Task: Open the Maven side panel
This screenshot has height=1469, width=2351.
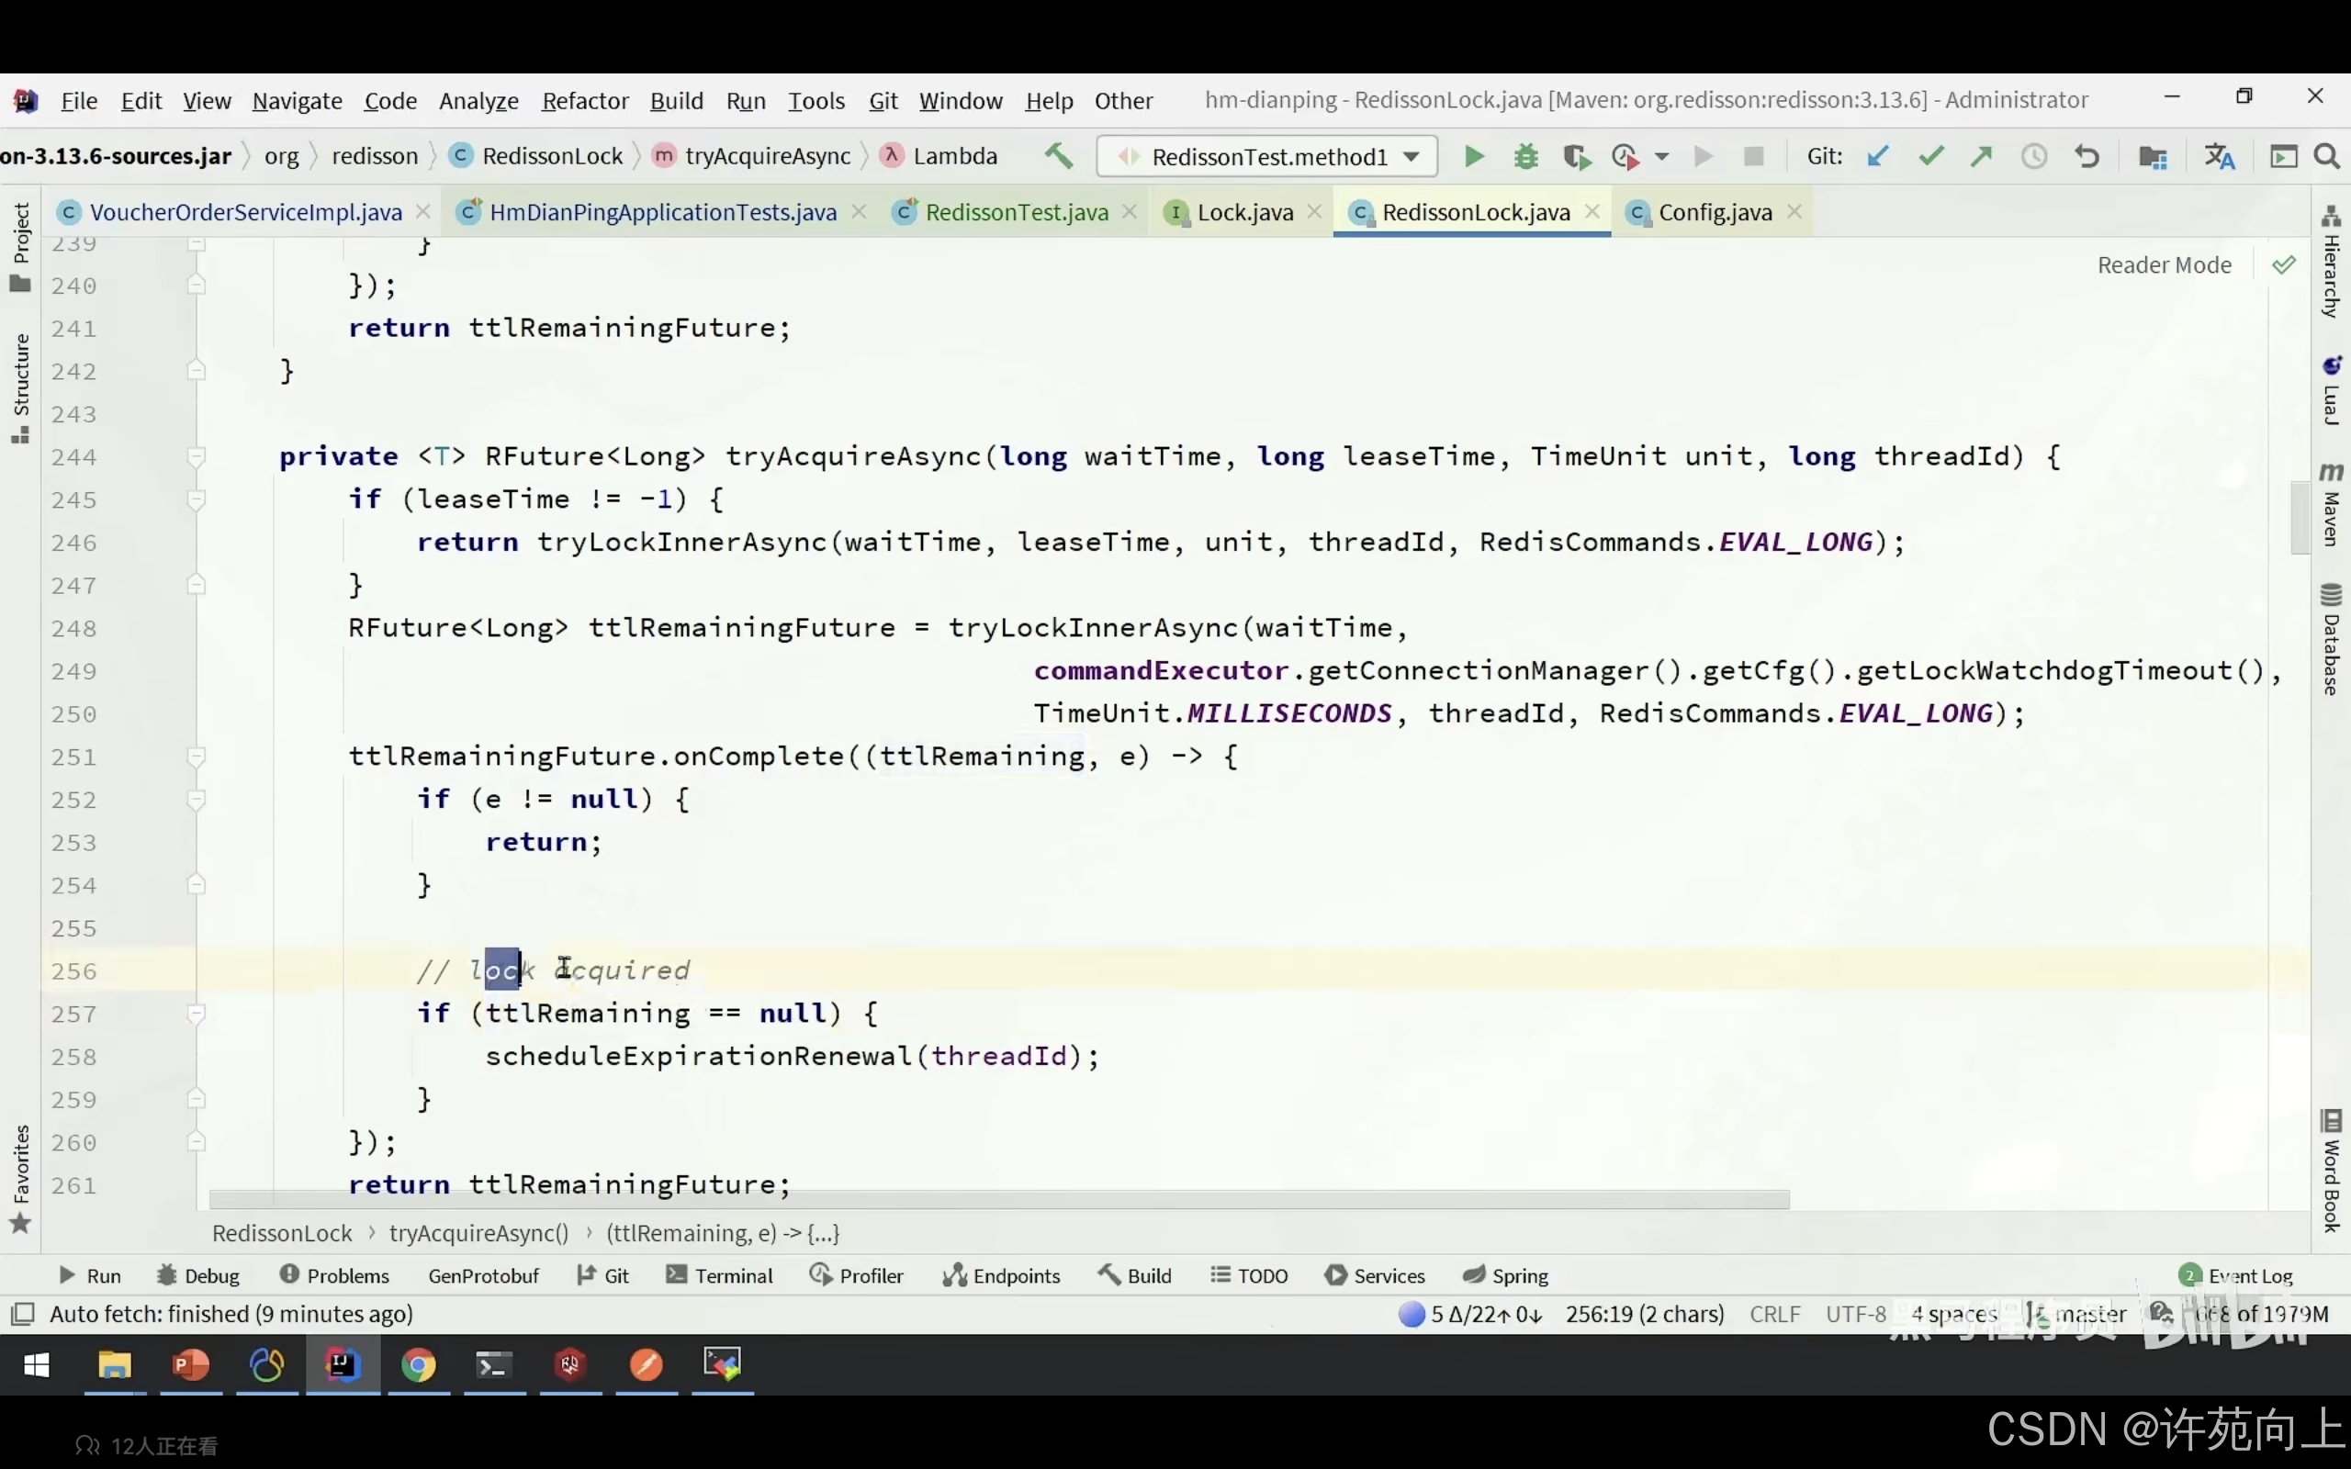Action: click(x=2331, y=504)
